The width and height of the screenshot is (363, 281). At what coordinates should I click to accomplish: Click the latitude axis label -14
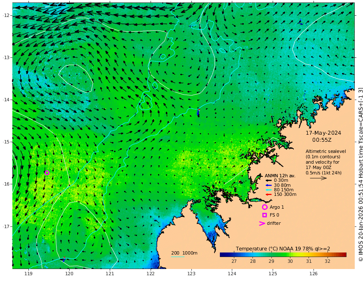pos(7,100)
